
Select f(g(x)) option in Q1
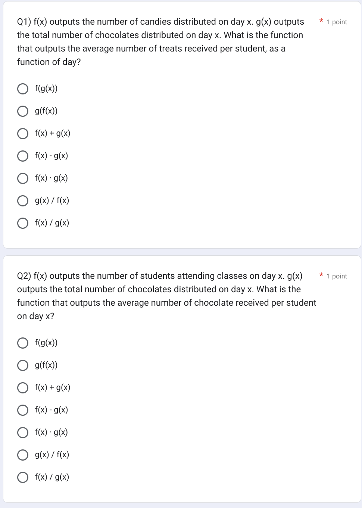coord(23,88)
